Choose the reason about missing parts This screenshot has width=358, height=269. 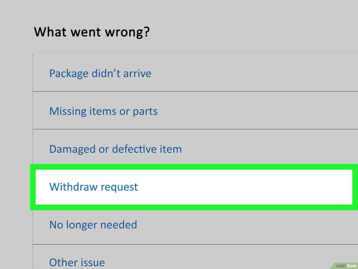tap(103, 111)
